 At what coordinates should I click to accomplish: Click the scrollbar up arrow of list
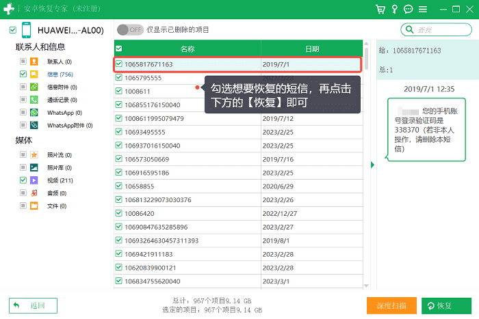tap(366, 44)
